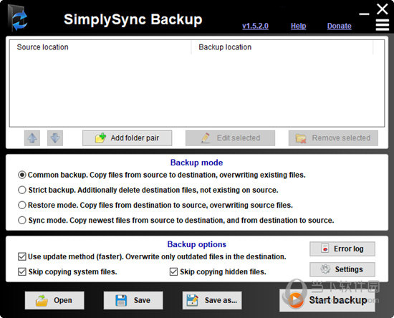The width and height of the screenshot is (394, 318).
Task: Click Remove selected button
Action: (x=333, y=138)
